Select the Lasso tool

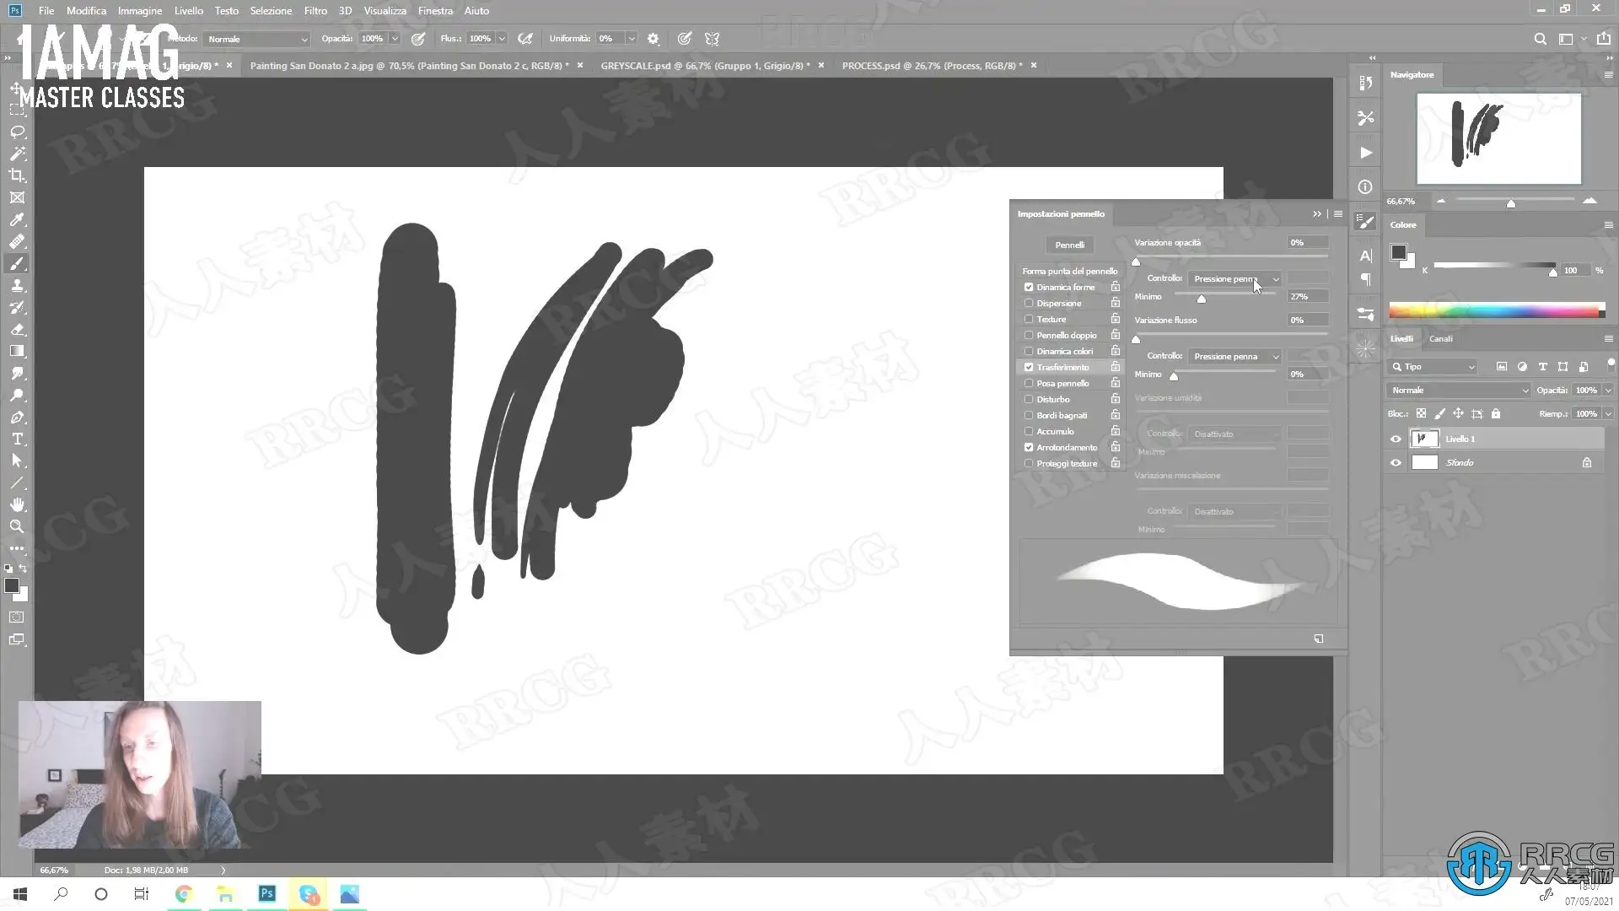coord(17,132)
